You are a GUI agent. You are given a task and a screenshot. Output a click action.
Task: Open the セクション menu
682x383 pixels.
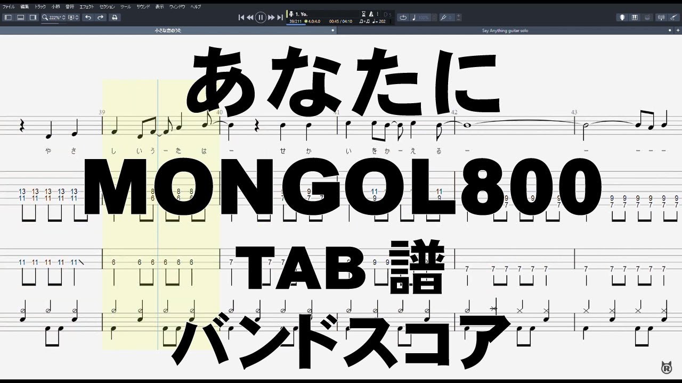(107, 6)
